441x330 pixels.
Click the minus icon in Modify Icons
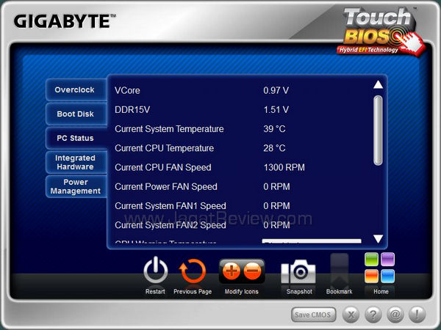[x=252, y=271]
